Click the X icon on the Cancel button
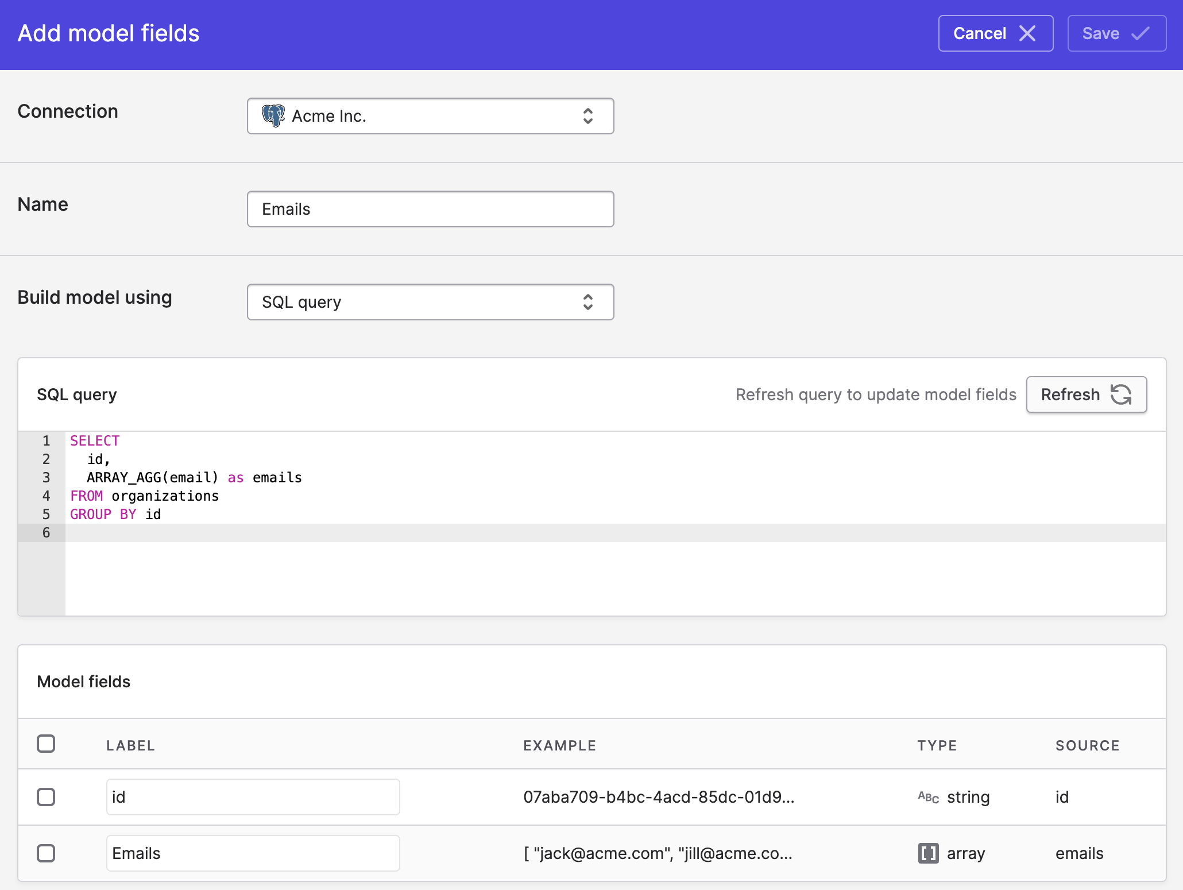 [x=1027, y=33]
